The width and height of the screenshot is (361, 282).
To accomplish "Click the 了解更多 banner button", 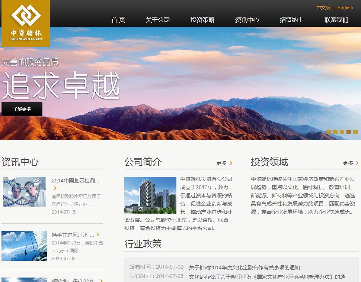I will click(22, 109).
